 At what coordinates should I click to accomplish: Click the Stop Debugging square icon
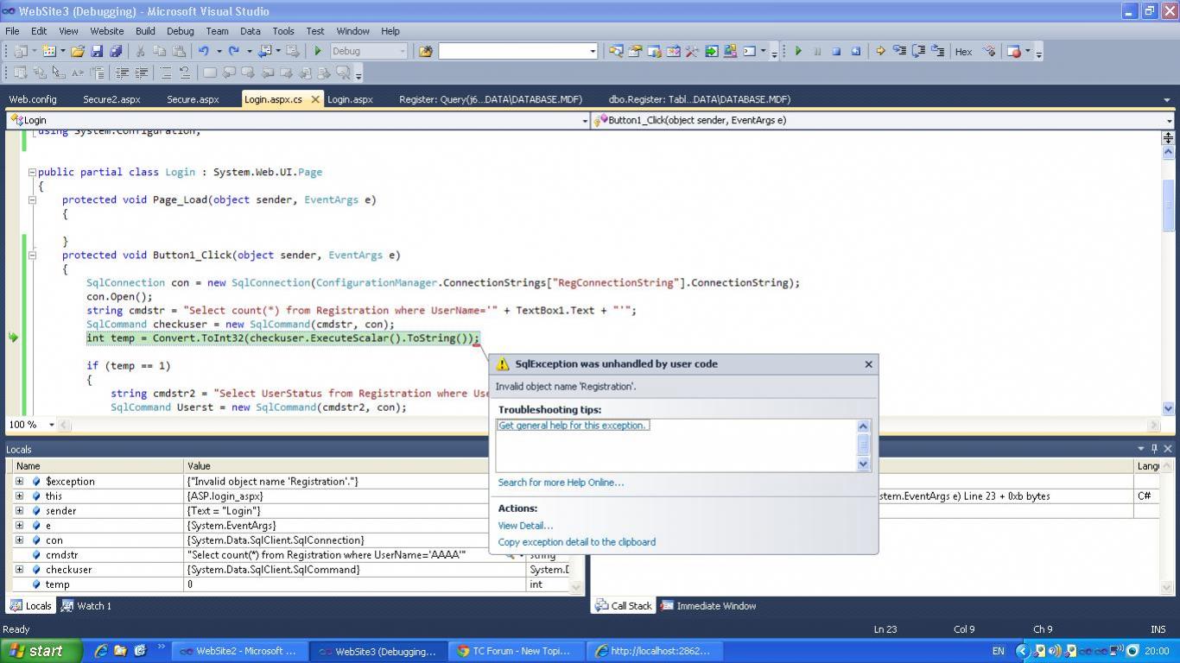pyautogui.click(x=836, y=51)
